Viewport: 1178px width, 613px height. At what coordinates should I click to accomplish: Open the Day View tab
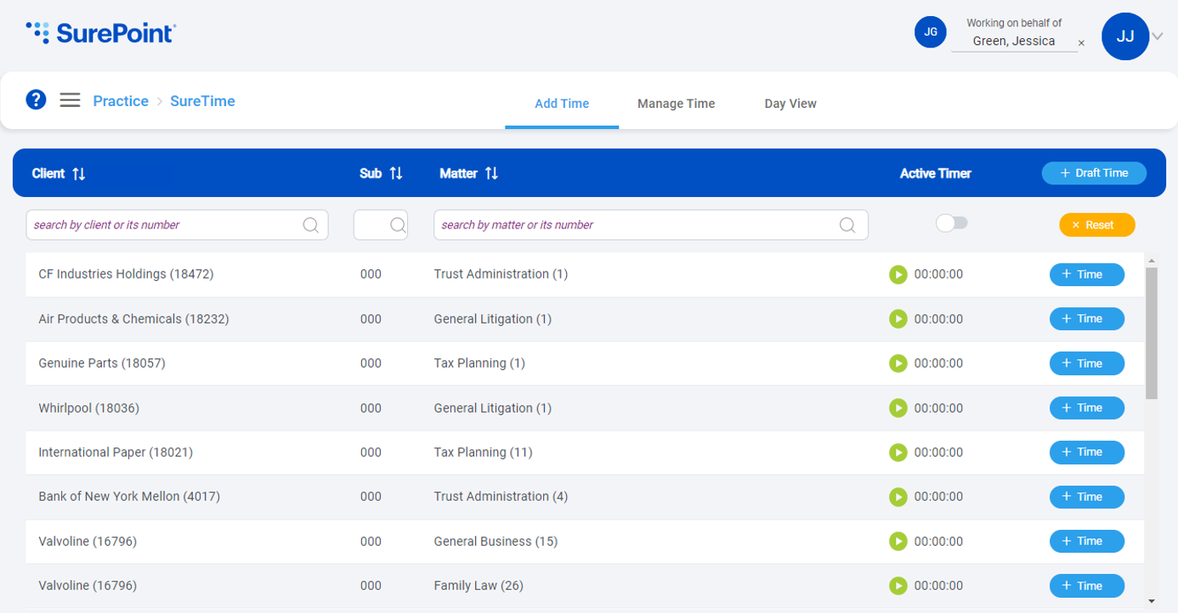click(790, 104)
